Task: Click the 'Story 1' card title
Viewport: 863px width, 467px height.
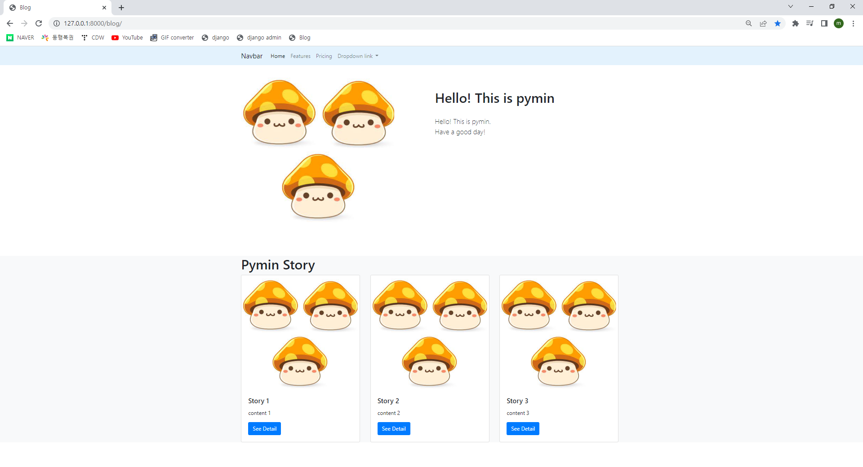Action: (x=258, y=401)
